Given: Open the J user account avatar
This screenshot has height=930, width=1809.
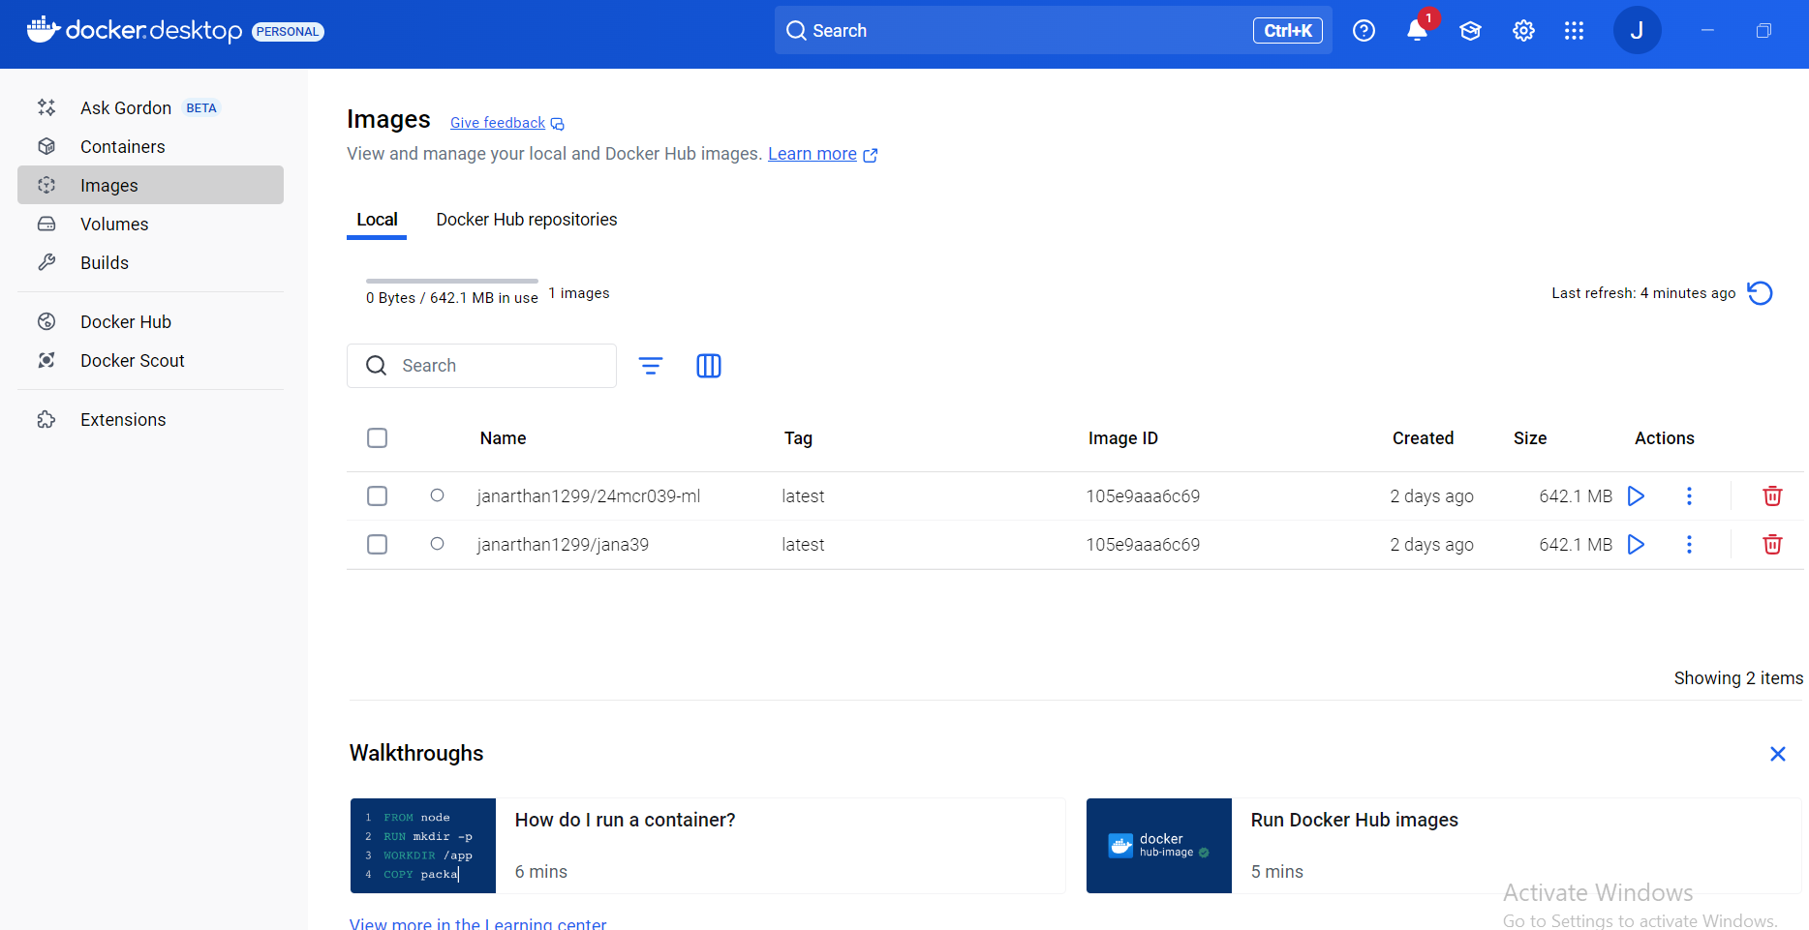Looking at the screenshot, I should [1637, 31].
